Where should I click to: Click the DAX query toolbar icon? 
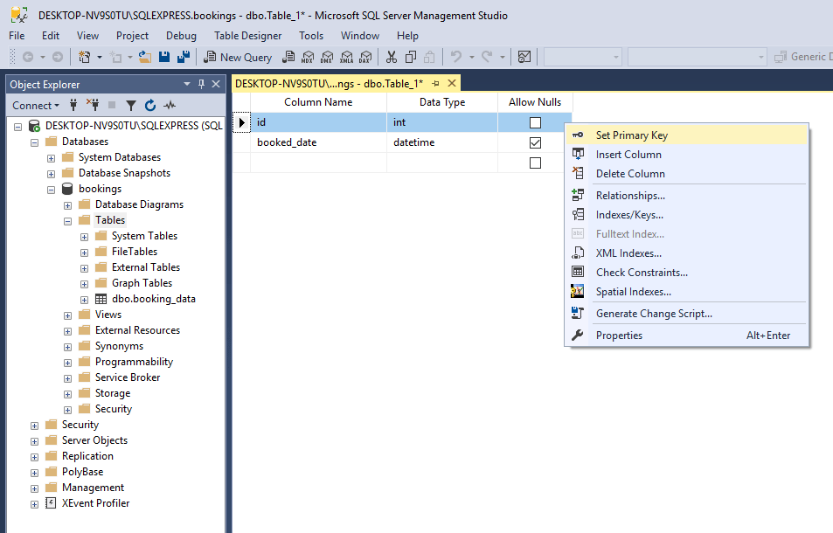click(x=365, y=57)
